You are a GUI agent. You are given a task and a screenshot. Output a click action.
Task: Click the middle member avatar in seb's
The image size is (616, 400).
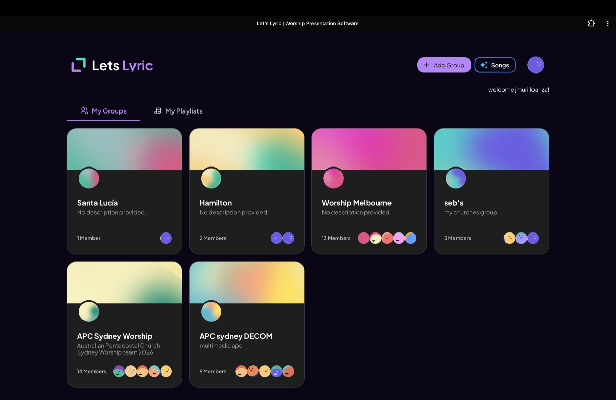521,238
